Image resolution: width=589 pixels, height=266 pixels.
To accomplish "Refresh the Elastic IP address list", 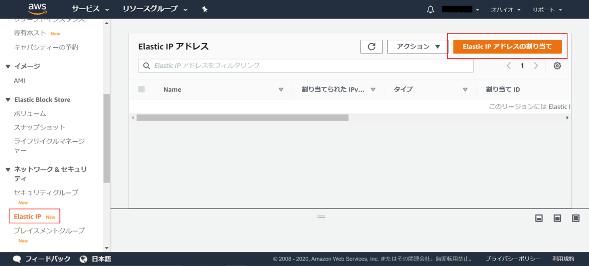I will click(372, 47).
